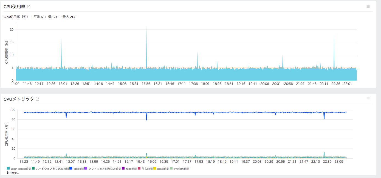381x178 pixels.
Task: Toggle steal時間 legend series
Action: 161,169
